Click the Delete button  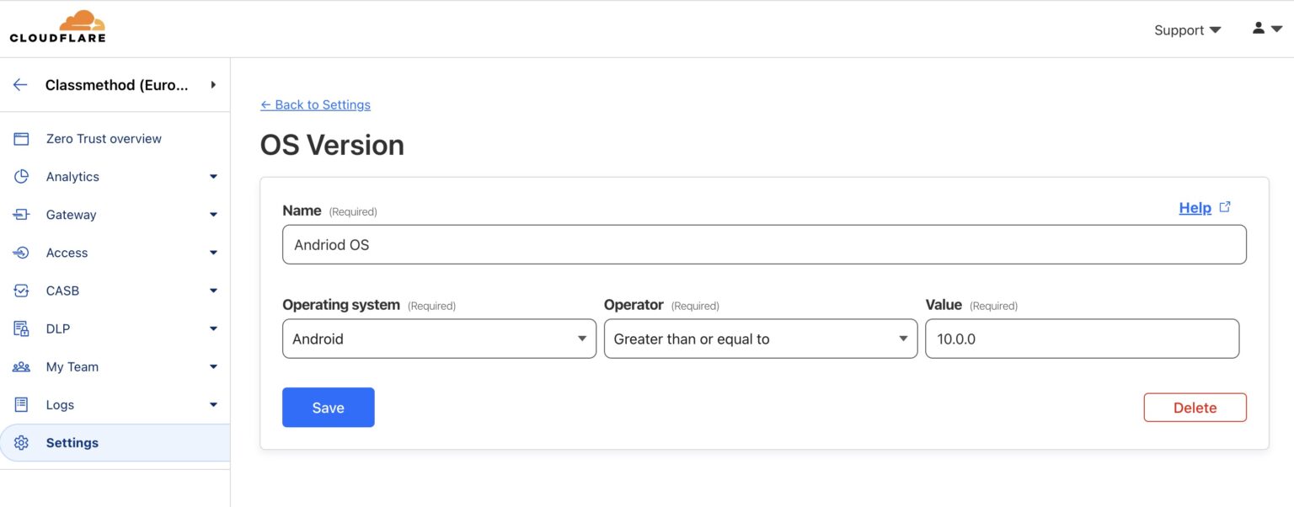click(x=1195, y=407)
